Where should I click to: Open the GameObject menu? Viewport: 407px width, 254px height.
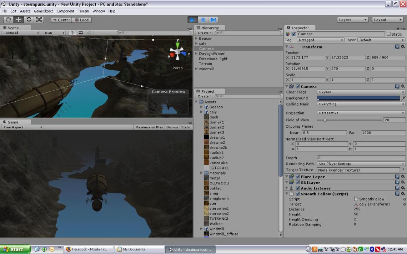click(43, 11)
